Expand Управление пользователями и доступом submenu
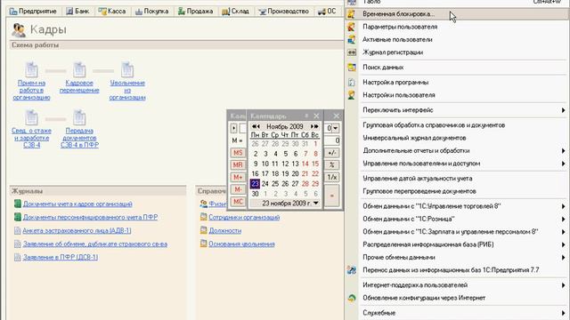 [x=457, y=164]
